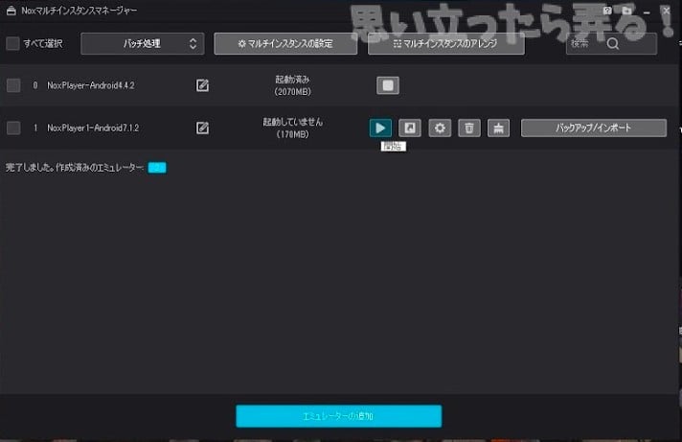Click マルチインスタンスのアレンジ button
Image resolution: width=682 pixels, height=442 pixels.
[x=445, y=43]
